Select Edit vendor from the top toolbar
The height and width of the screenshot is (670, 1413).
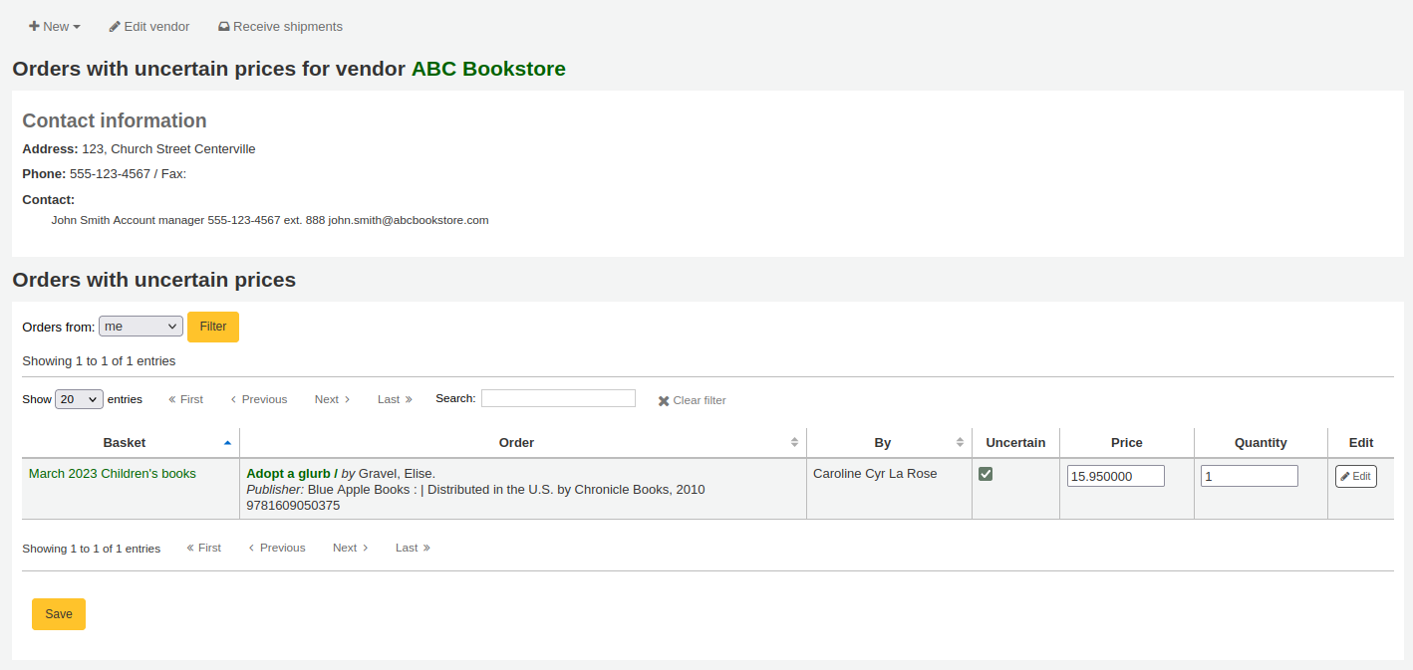click(x=148, y=26)
